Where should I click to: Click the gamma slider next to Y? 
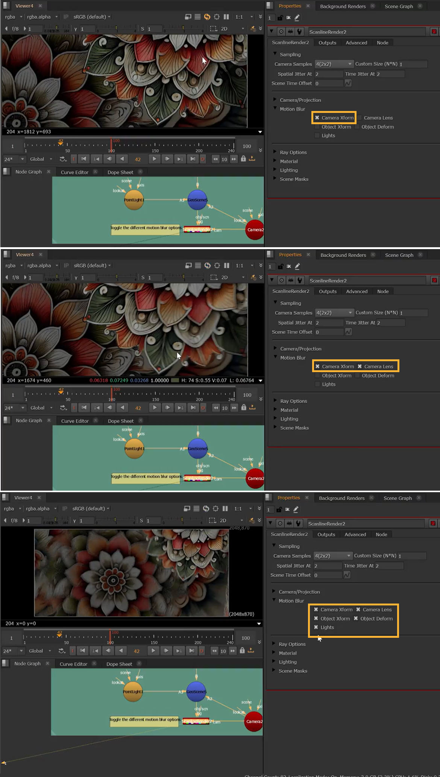pyautogui.click(x=116, y=29)
